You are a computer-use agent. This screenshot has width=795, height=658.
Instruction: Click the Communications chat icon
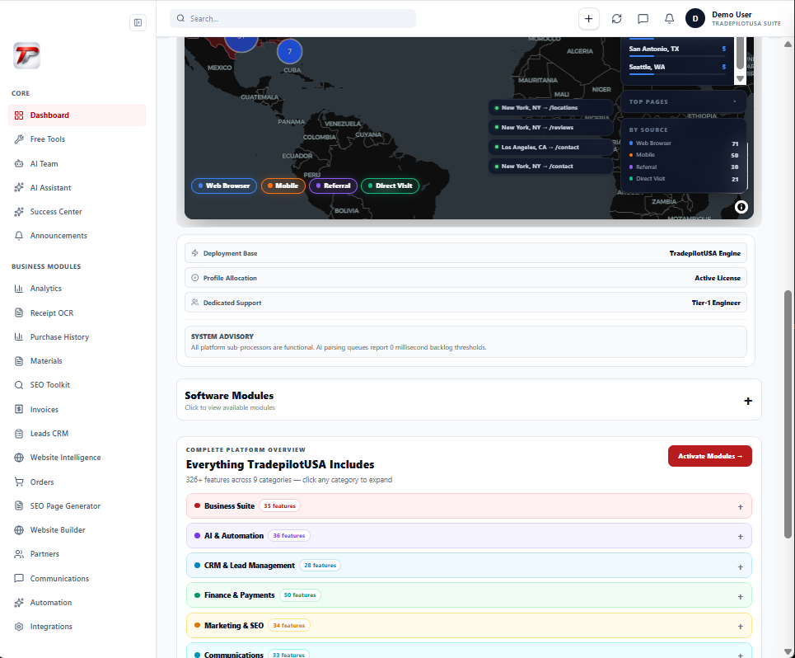[x=19, y=578]
